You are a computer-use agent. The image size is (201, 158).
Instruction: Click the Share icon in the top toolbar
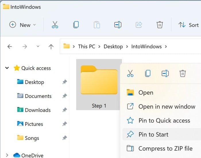point(139,25)
